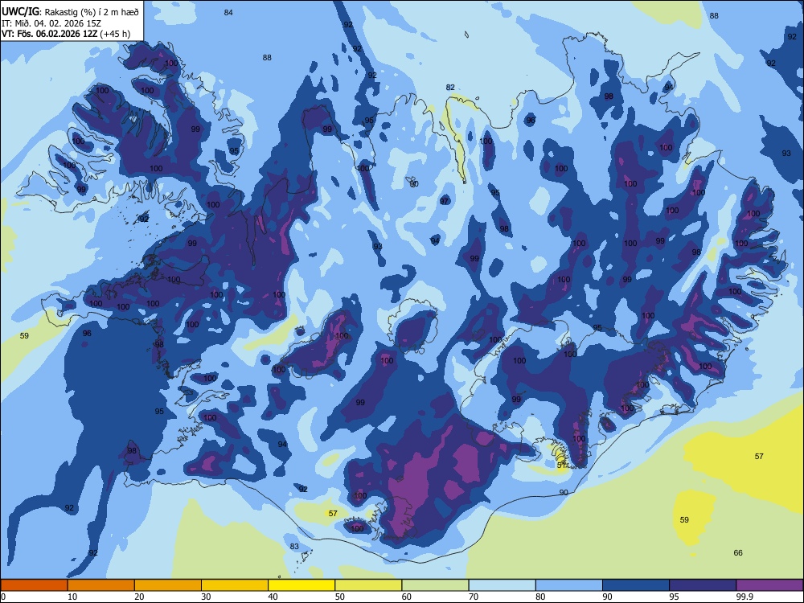Click the legend scale label '80'
Viewport: 804px width, 603px height.
tap(540, 597)
